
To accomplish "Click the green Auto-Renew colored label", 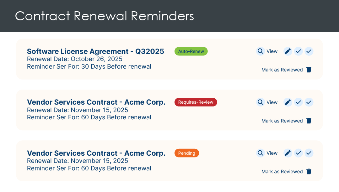I will 191,51.
